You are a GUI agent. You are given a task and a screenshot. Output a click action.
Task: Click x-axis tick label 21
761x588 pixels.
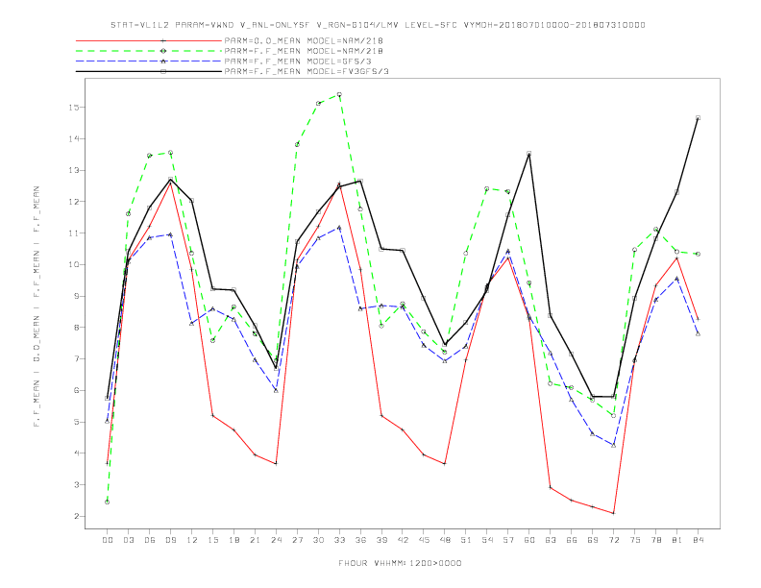[x=255, y=540]
